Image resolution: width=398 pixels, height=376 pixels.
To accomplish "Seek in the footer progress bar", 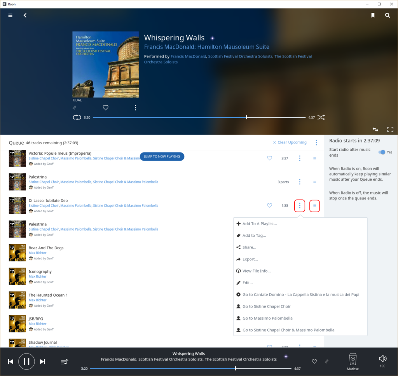I will (190, 368).
